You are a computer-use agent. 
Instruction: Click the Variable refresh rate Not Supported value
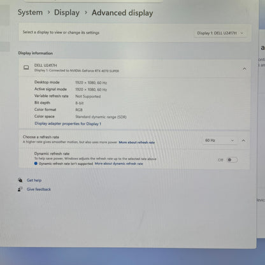point(88,96)
